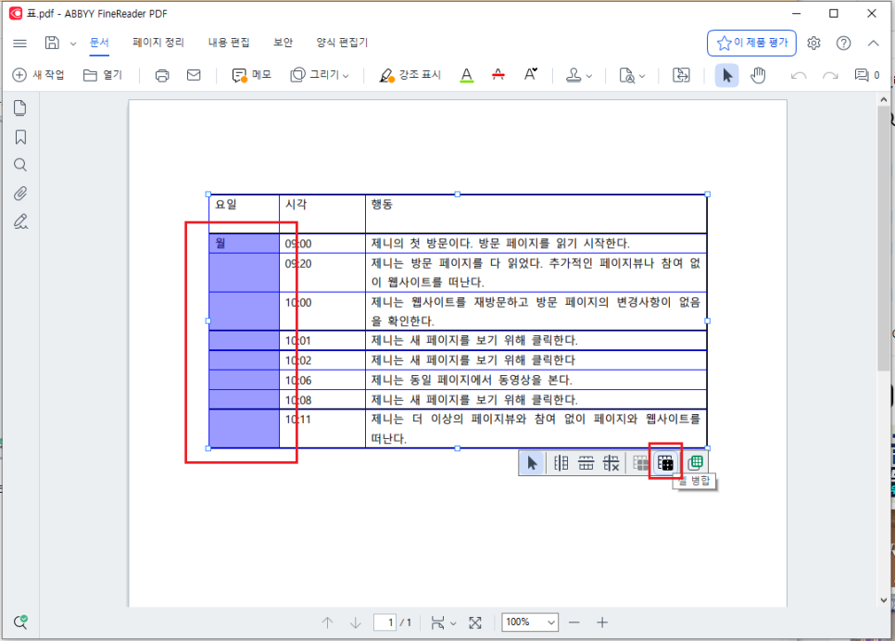The width and height of the screenshot is (895, 641).
Task: Click the save document icon
Action: 52,43
